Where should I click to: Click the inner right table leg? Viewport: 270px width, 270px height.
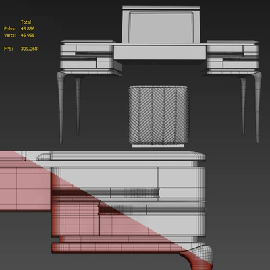(x=243, y=106)
